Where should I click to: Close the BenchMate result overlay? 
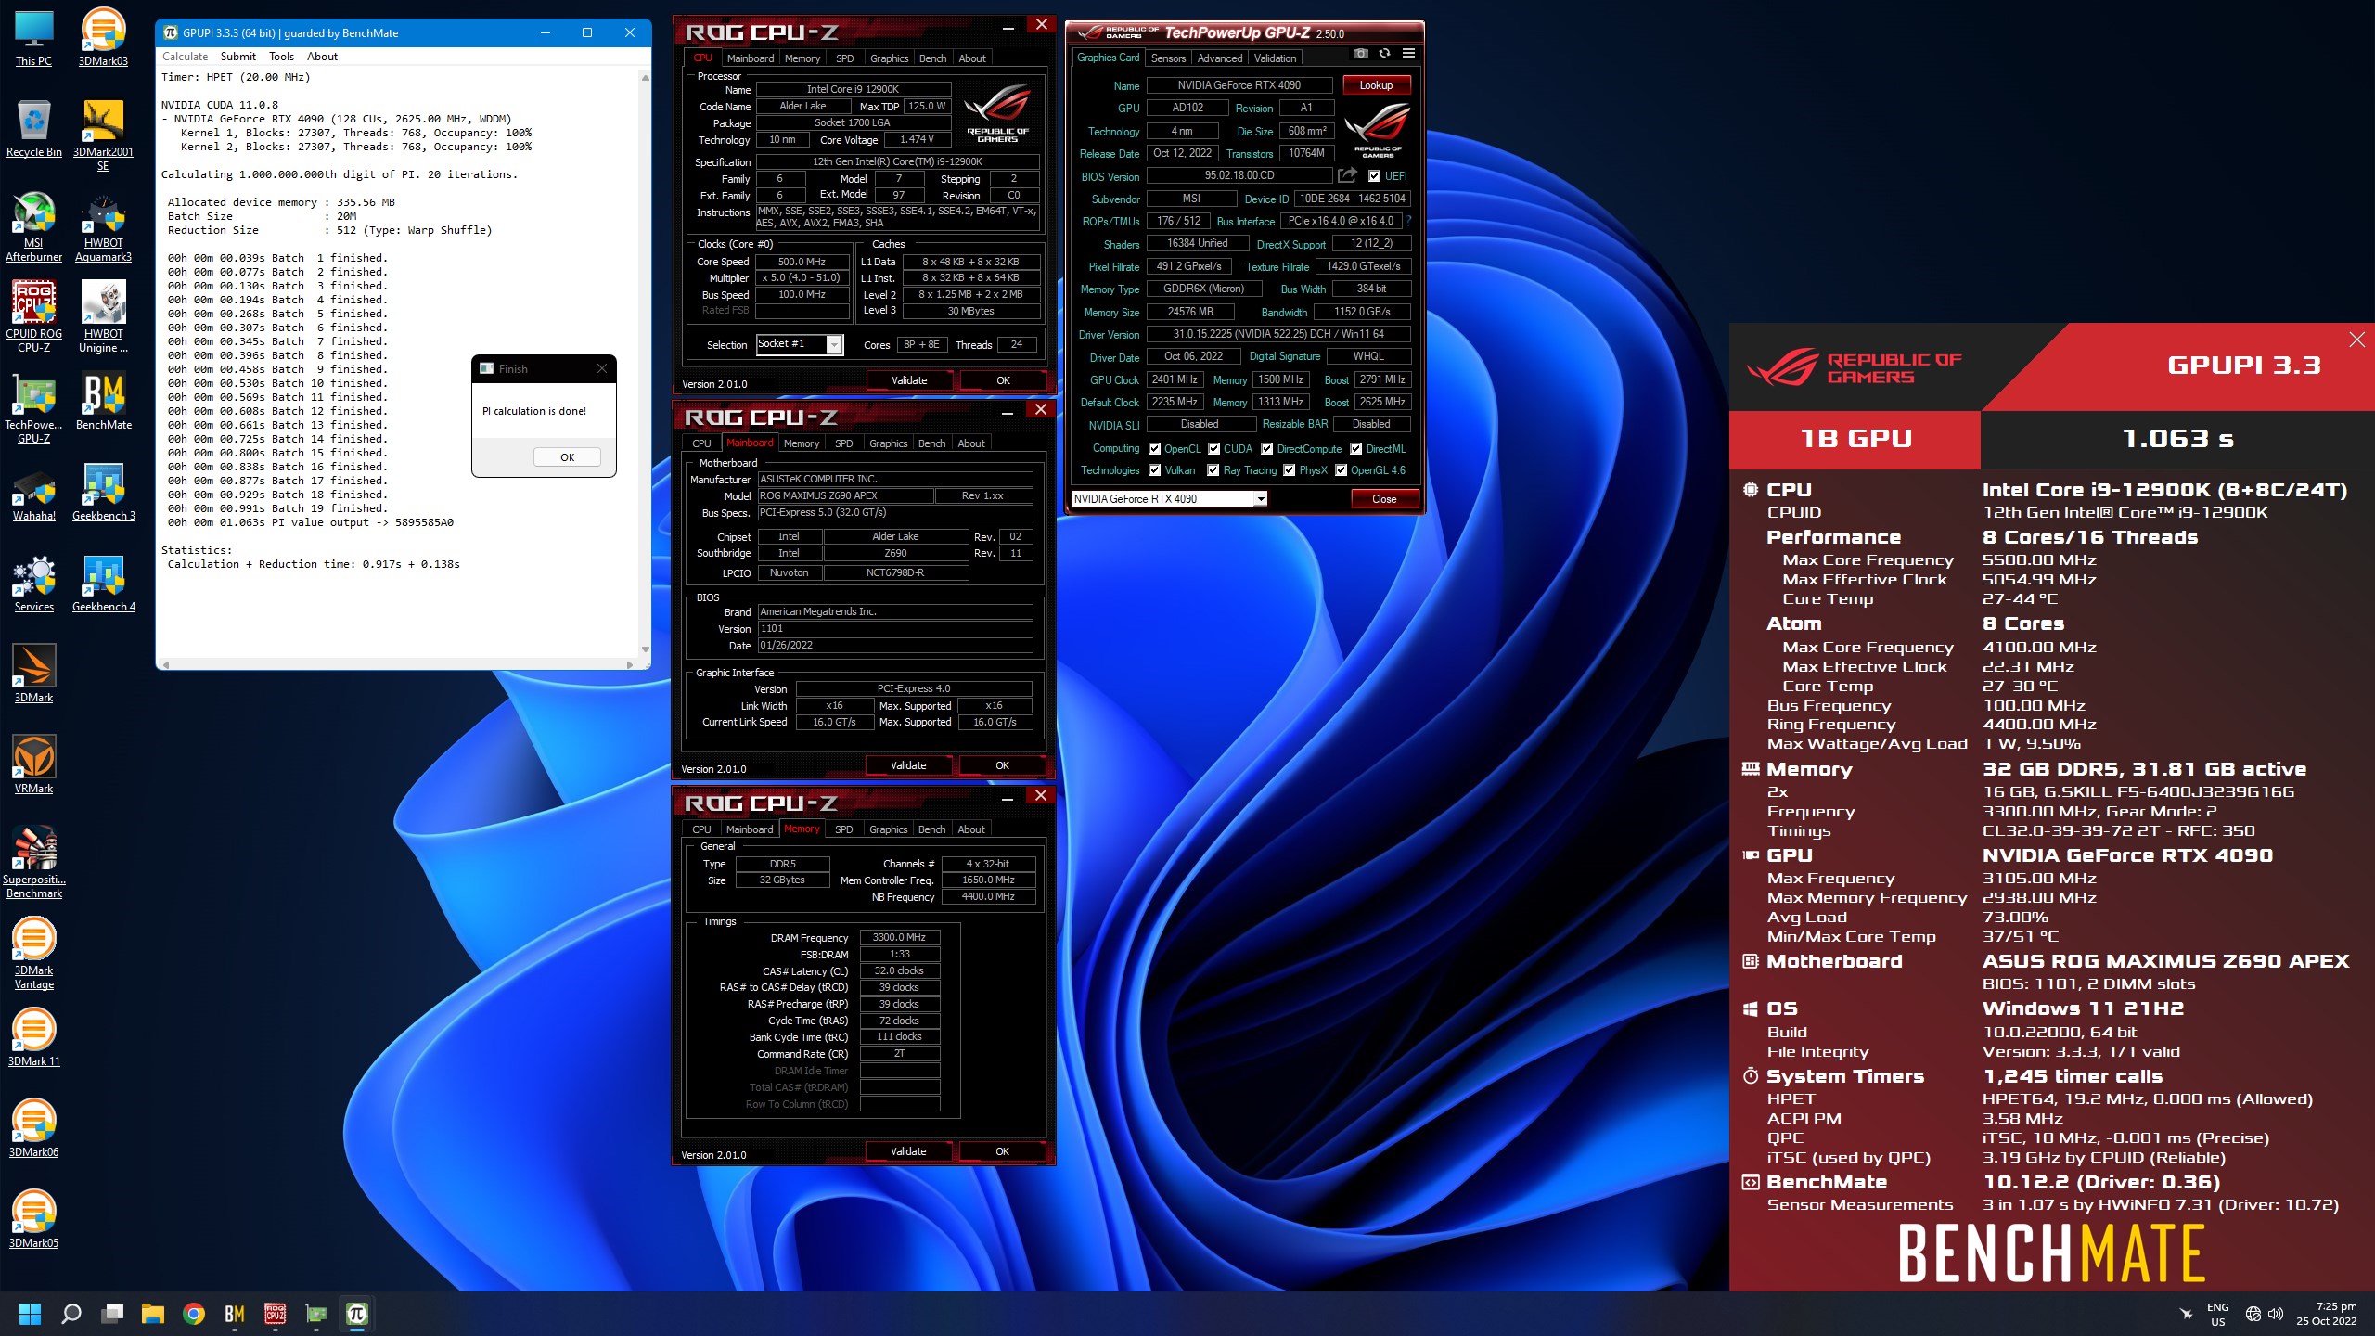point(2356,340)
